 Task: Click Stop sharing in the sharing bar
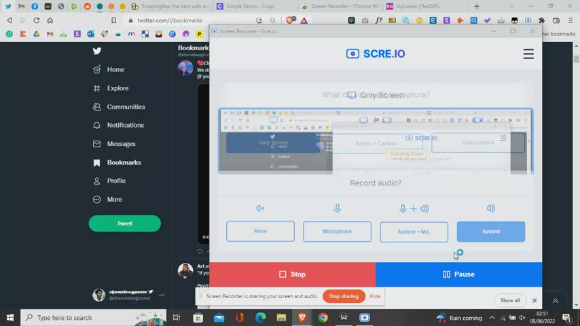tap(344, 296)
